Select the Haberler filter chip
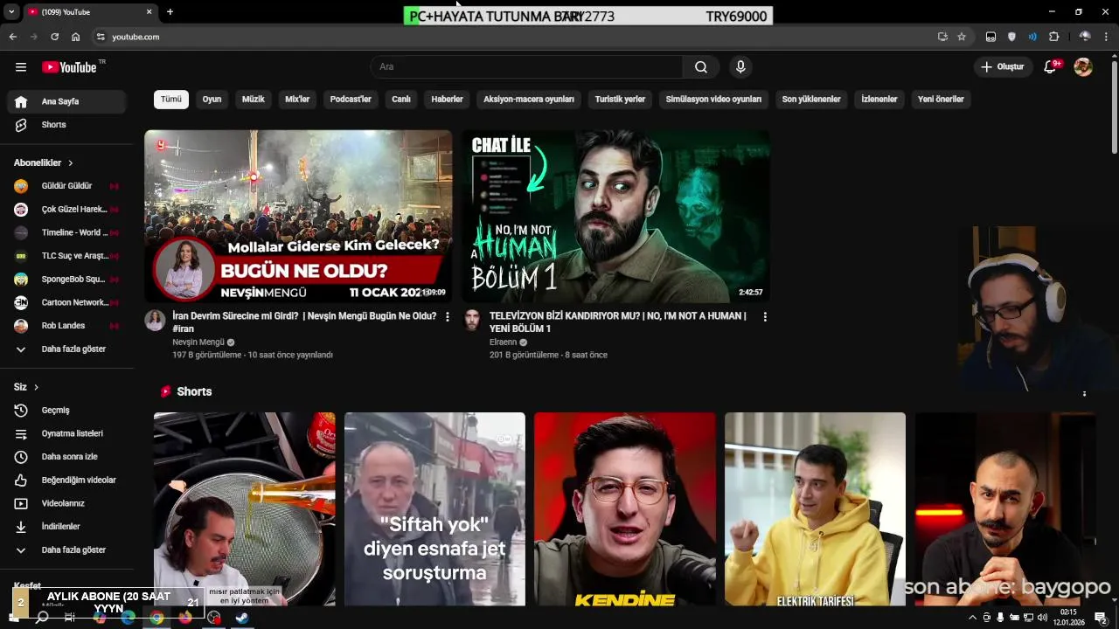1119x629 pixels. [x=447, y=100]
